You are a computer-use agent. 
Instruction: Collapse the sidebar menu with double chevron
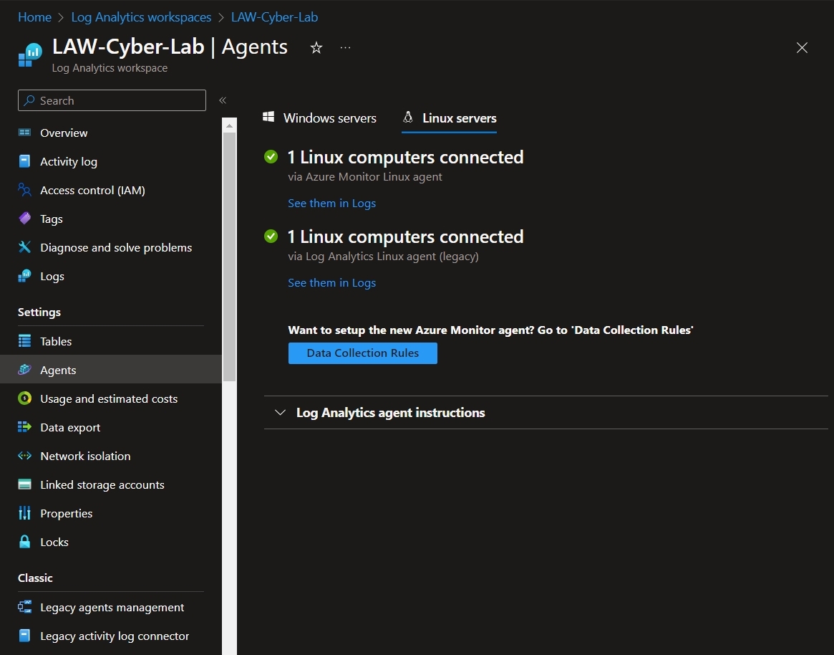[x=223, y=100]
